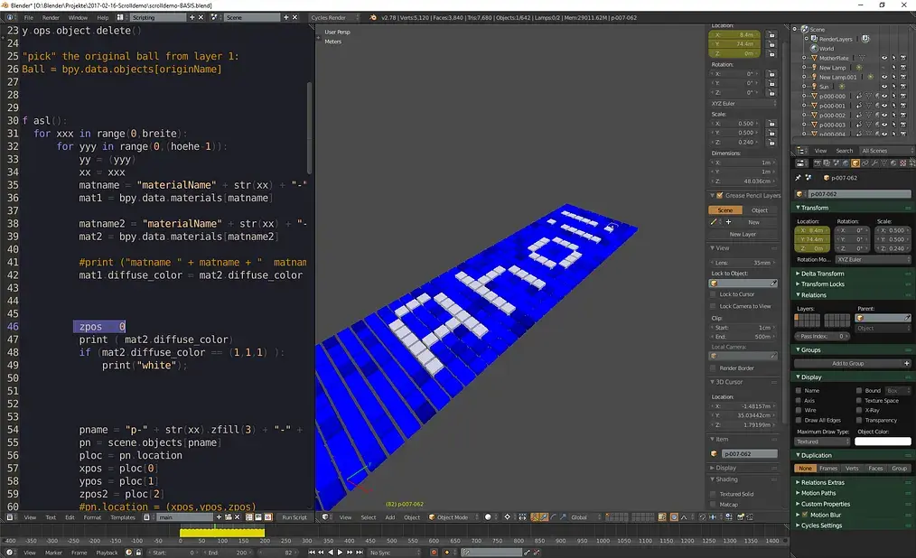Open the Render menu in top bar

click(51, 17)
